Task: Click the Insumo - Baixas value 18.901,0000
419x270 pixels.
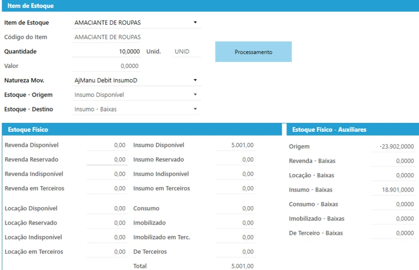Action: click(393, 189)
